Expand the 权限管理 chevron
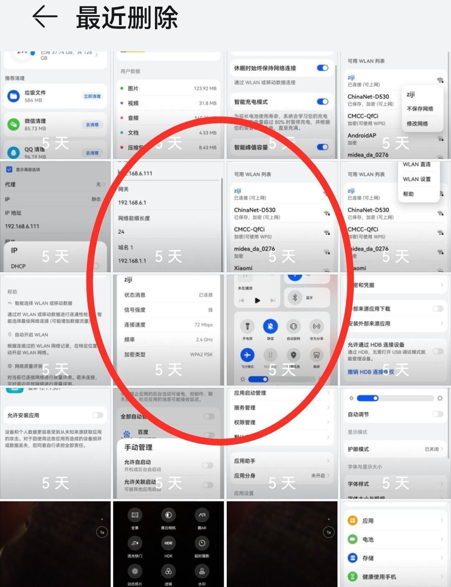This screenshot has width=451, height=587. (x=328, y=422)
